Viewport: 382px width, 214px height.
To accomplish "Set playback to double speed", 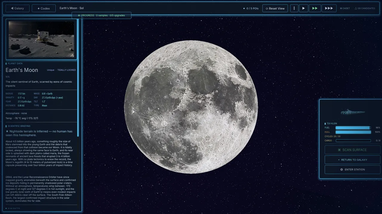I will [x=315, y=8].
